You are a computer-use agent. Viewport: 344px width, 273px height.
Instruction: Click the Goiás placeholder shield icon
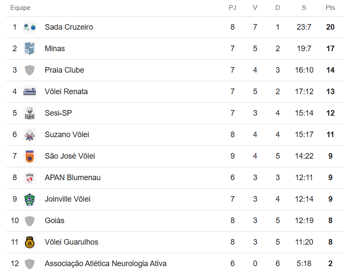click(30, 221)
